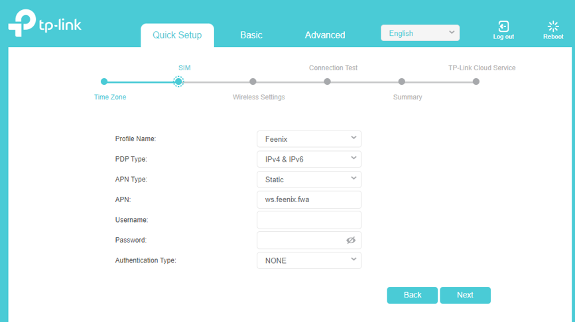Click the SIM step indicator
Image resolution: width=575 pixels, height=322 pixels.
178,81
